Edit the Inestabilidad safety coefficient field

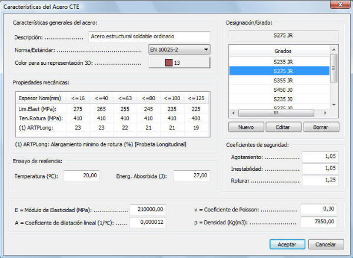click(320, 168)
